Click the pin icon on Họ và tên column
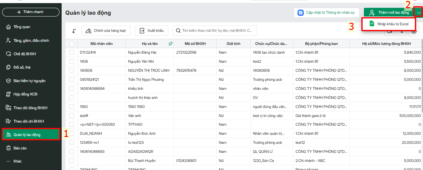 coord(171,44)
